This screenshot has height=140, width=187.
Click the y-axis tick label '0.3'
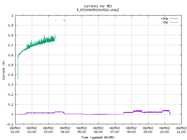pos(11,85)
